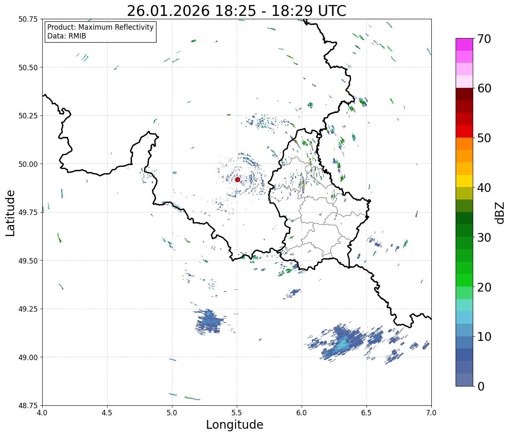The image size is (510, 435).
Task: Click the title "26.01.2026 18:25 - 18:29 UTC"
Action: pyautogui.click(x=236, y=10)
